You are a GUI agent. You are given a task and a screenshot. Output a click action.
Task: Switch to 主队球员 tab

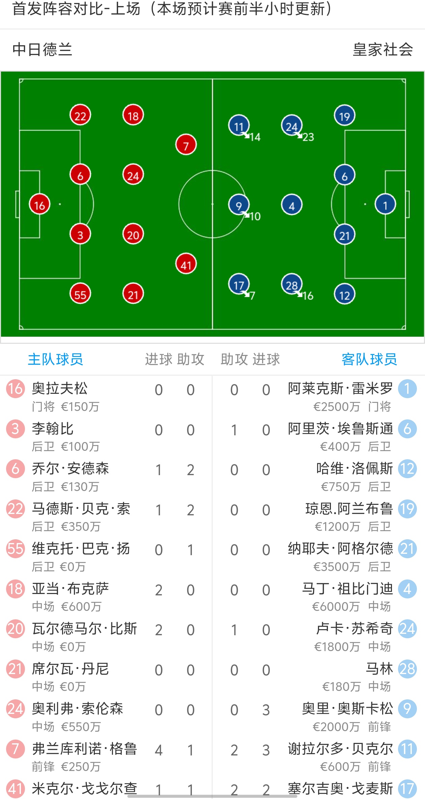coord(55,359)
